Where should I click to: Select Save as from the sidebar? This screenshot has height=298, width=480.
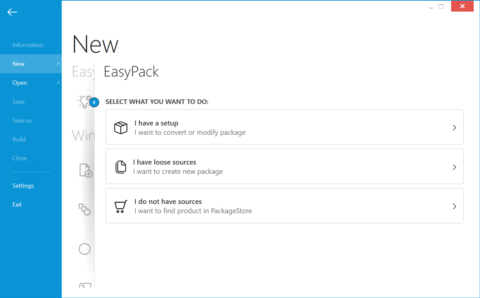point(22,120)
